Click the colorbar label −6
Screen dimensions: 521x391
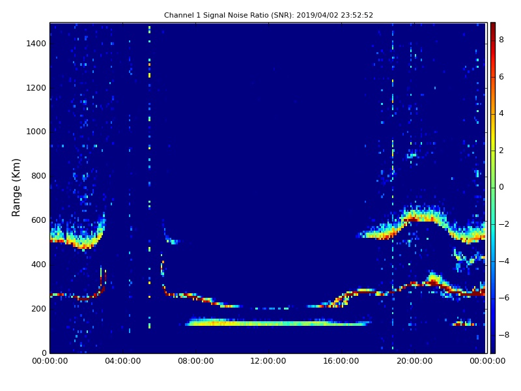(504, 298)
